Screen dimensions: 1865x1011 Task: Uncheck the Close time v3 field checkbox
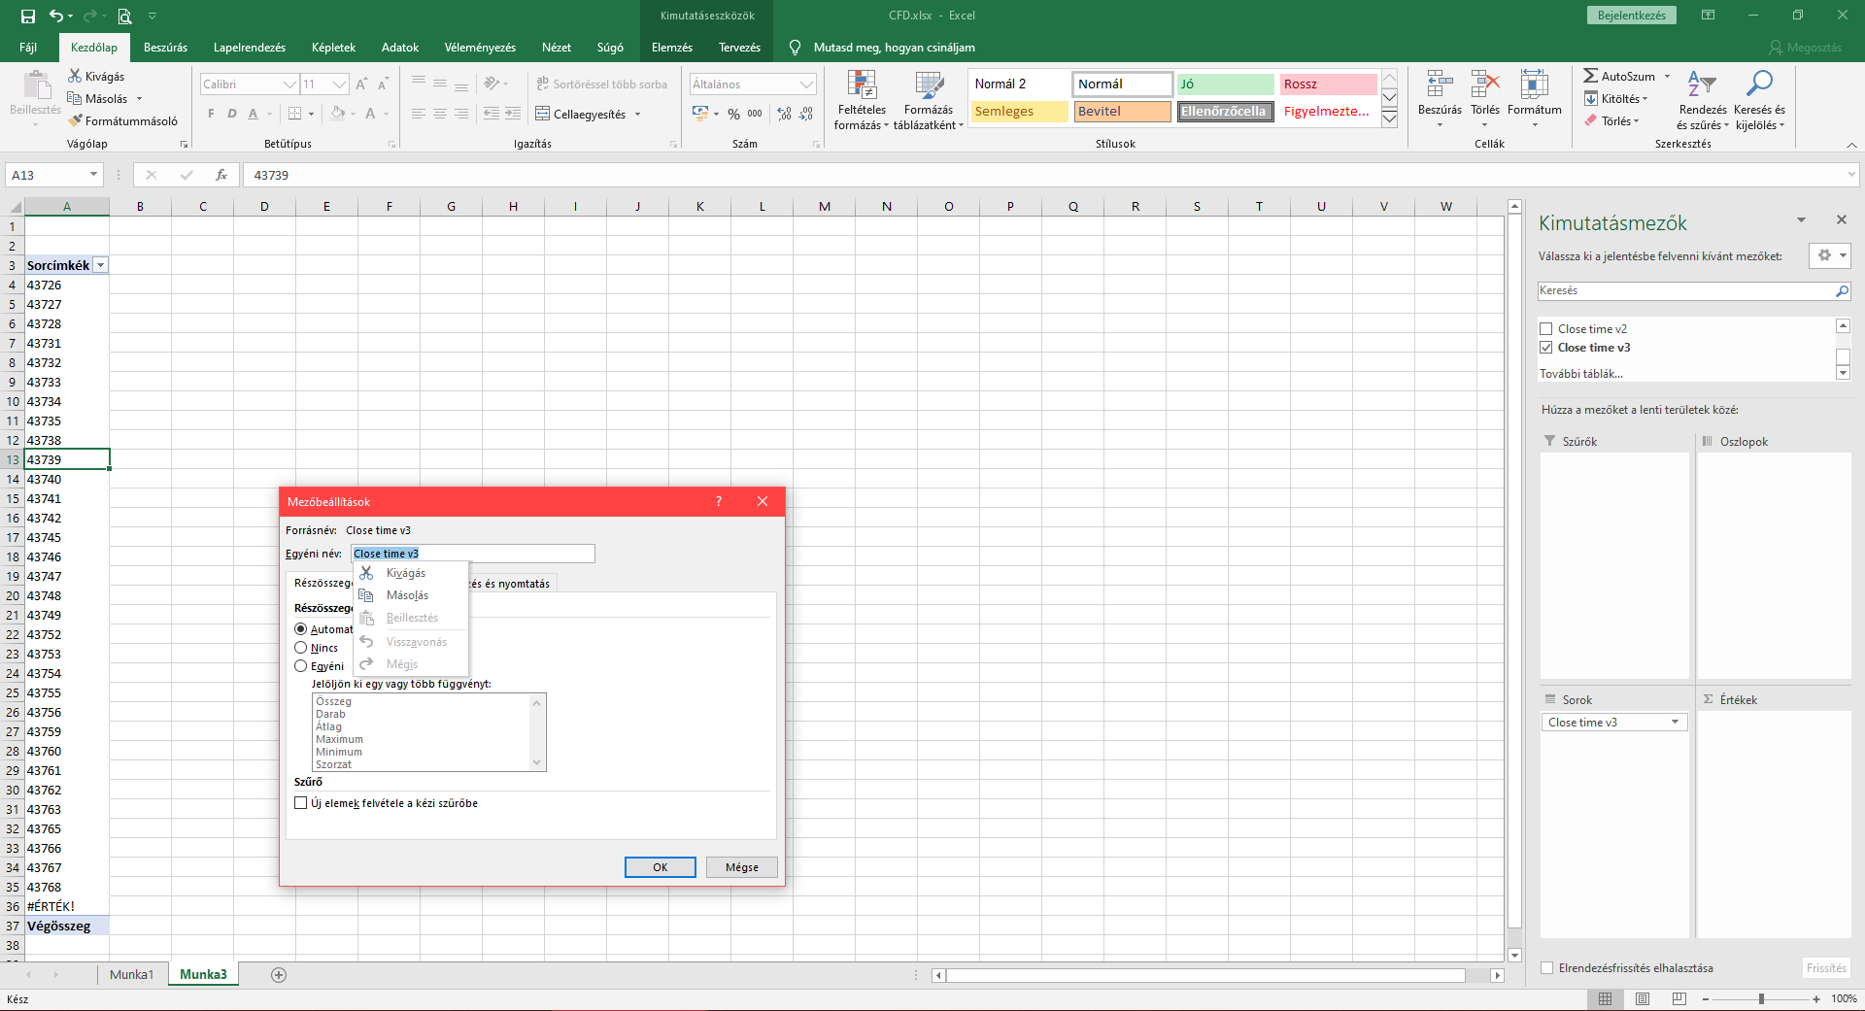tap(1546, 348)
